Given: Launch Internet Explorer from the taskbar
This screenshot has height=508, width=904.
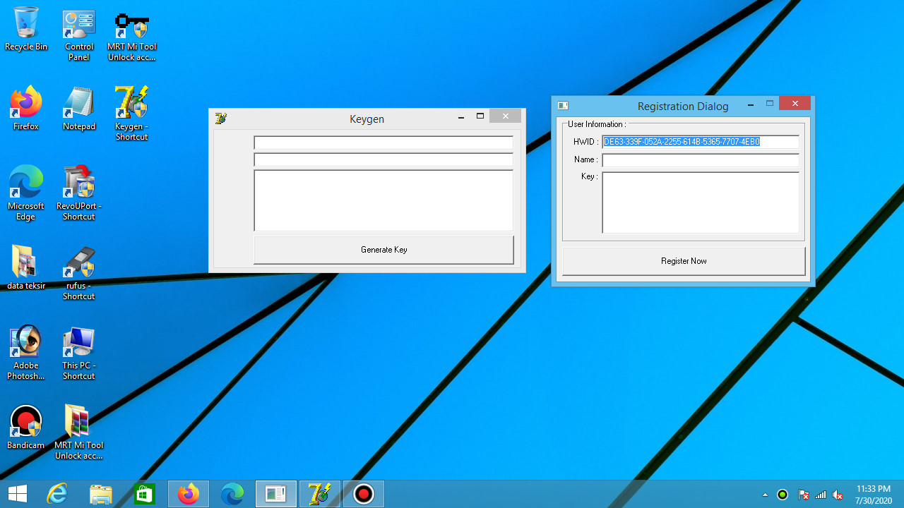Looking at the screenshot, I should [x=57, y=494].
